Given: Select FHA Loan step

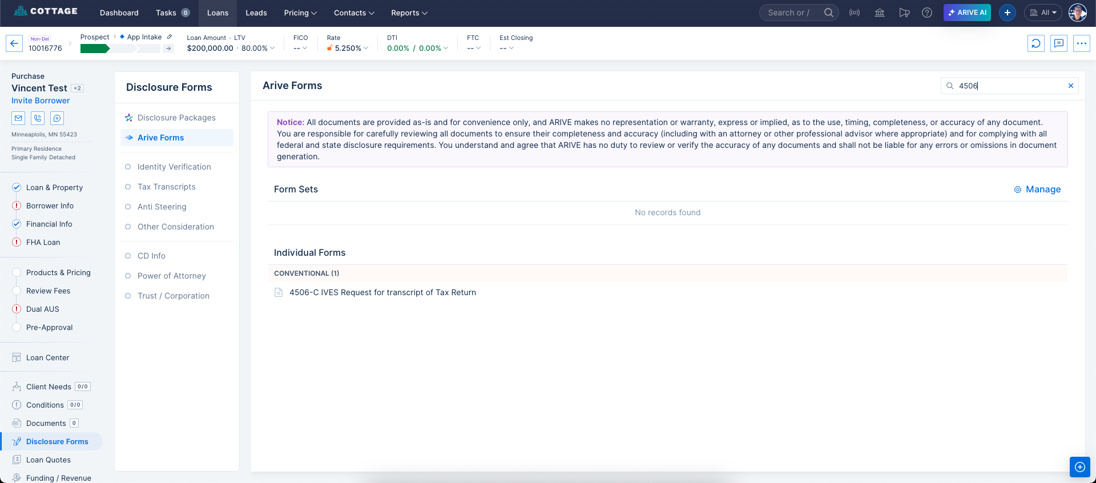Looking at the screenshot, I should (x=43, y=242).
